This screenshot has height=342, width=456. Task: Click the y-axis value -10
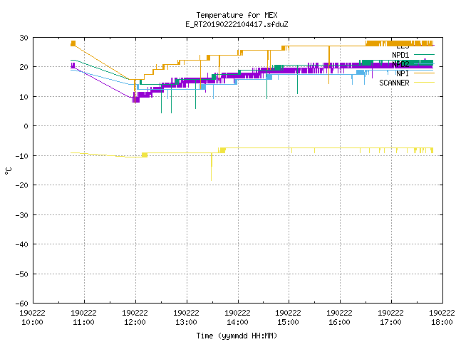point(22,156)
